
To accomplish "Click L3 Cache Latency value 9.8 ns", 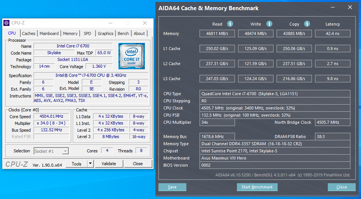I will (x=333, y=79).
